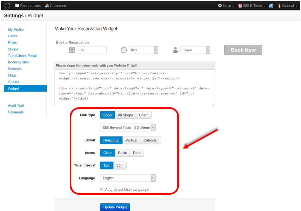Open the Manual user dropdown

288,6
